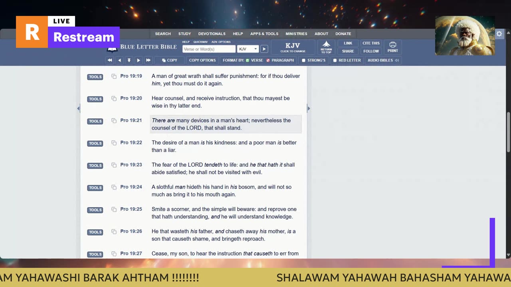Viewport: 511px width, 287px height.
Task: Open Tools for Pro 19:24
Action: coord(95,188)
